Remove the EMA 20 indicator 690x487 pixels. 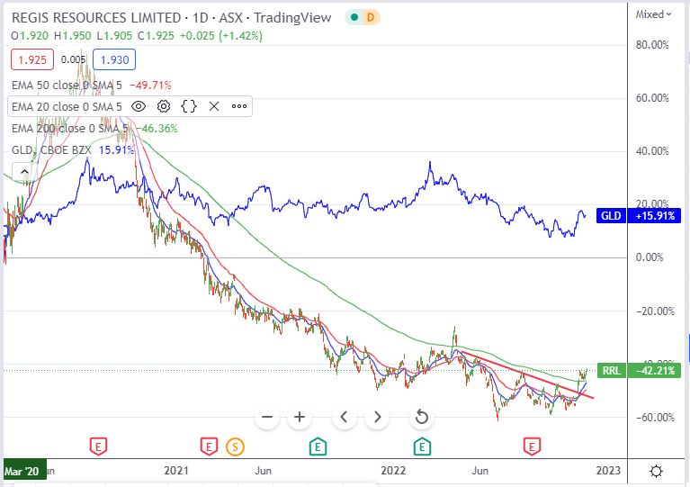[214, 106]
